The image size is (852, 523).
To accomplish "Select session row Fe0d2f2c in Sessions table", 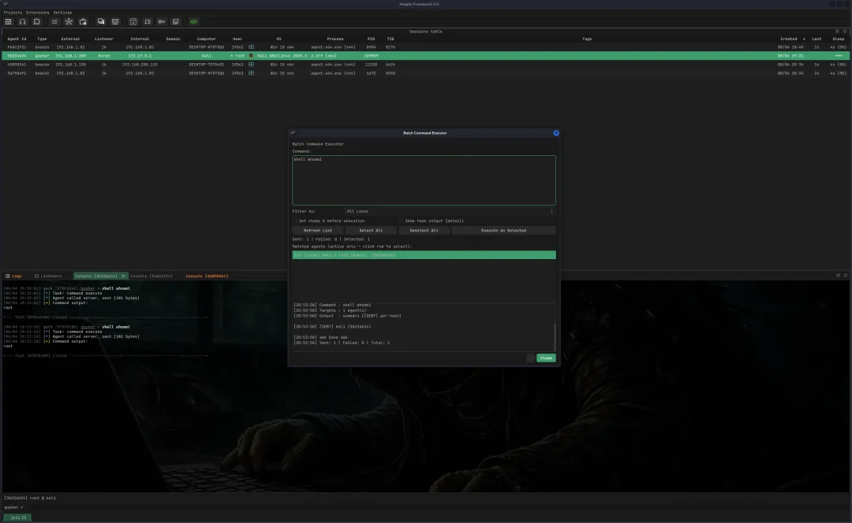I will [x=426, y=47].
